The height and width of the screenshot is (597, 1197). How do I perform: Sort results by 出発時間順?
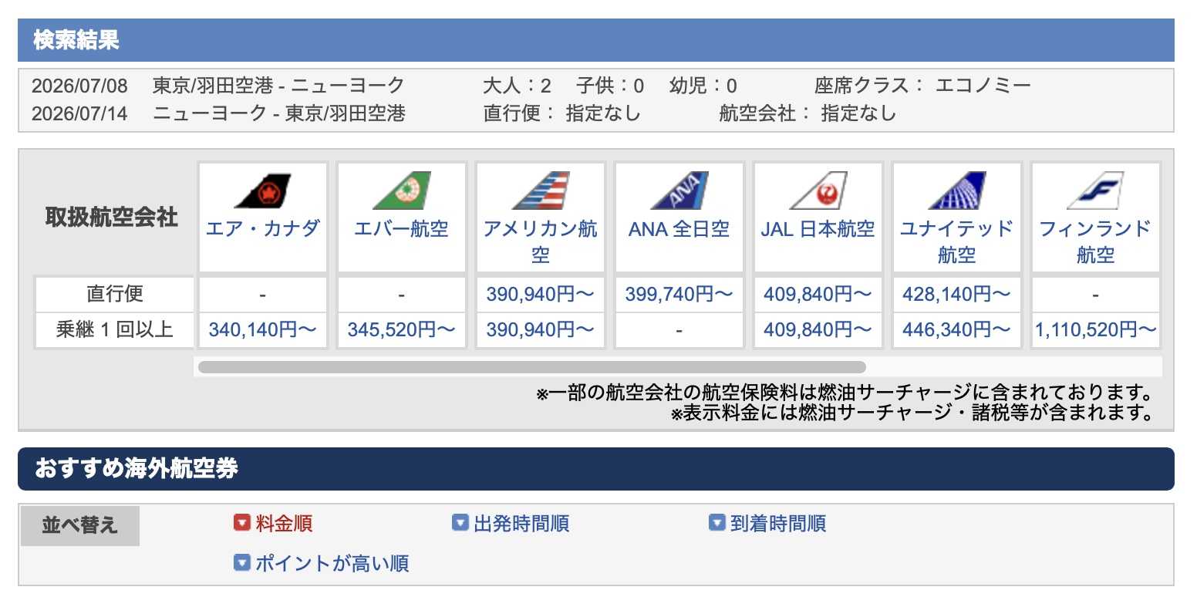(521, 524)
